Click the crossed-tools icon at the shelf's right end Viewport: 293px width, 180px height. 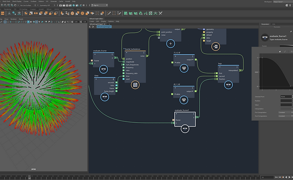(160, 13)
